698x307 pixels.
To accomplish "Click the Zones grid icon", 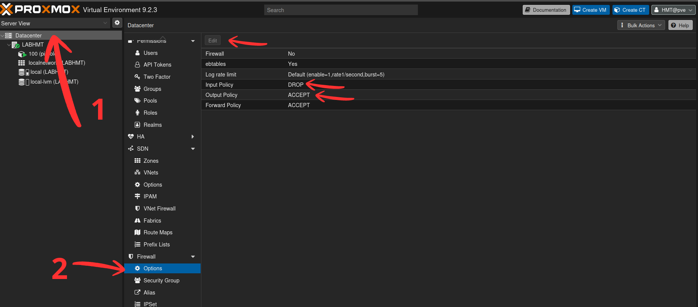I will pyautogui.click(x=137, y=161).
